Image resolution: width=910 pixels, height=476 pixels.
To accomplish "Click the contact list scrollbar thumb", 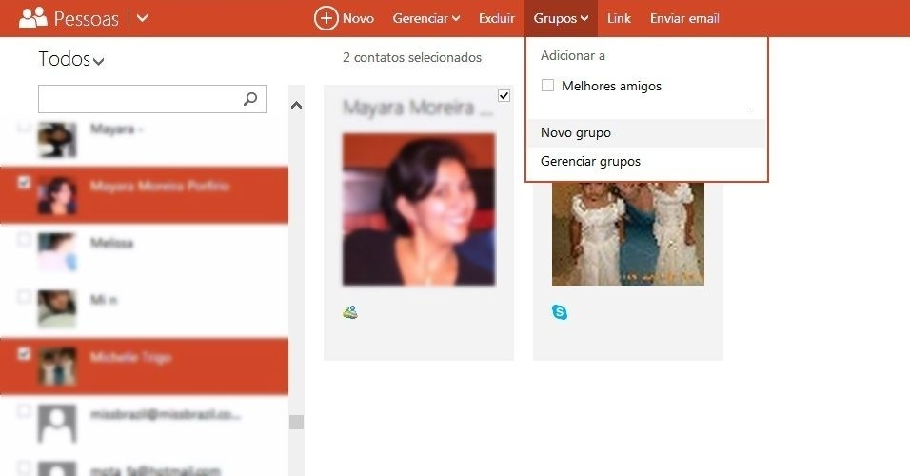I will coord(296,422).
